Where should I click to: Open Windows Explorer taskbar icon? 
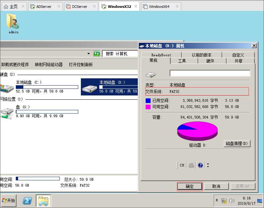(x=43, y=200)
